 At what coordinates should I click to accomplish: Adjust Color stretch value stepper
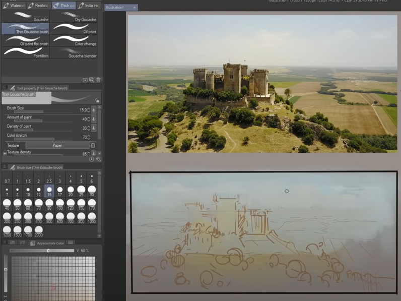pos(89,137)
